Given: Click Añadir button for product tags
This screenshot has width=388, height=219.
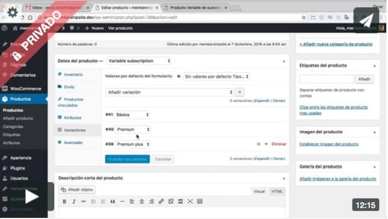Looking at the screenshot, I should click(x=364, y=79).
